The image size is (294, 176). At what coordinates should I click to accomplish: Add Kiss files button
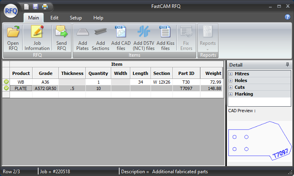pos(165,38)
